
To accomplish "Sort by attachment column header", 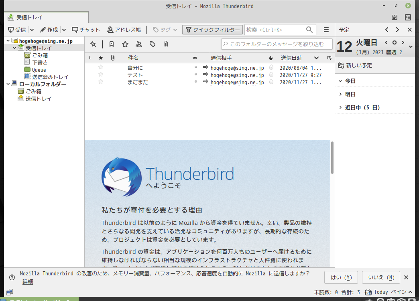I will (x=113, y=58).
